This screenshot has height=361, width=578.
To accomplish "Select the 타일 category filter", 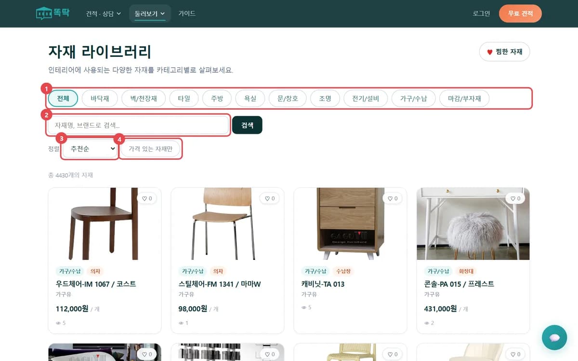I will 184,99.
